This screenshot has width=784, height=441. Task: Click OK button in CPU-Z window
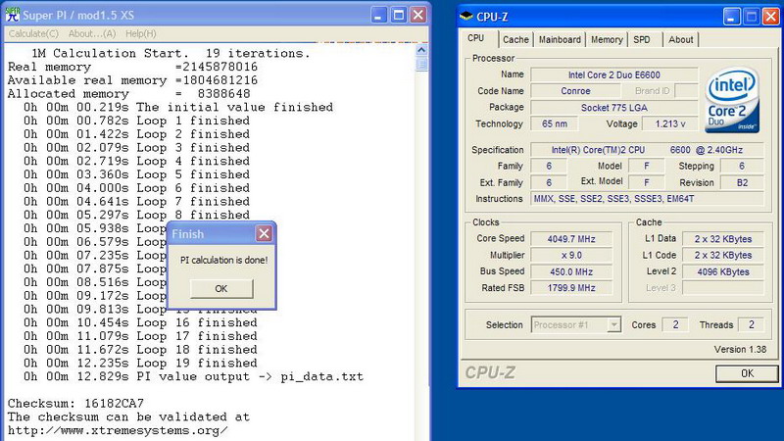(x=747, y=373)
